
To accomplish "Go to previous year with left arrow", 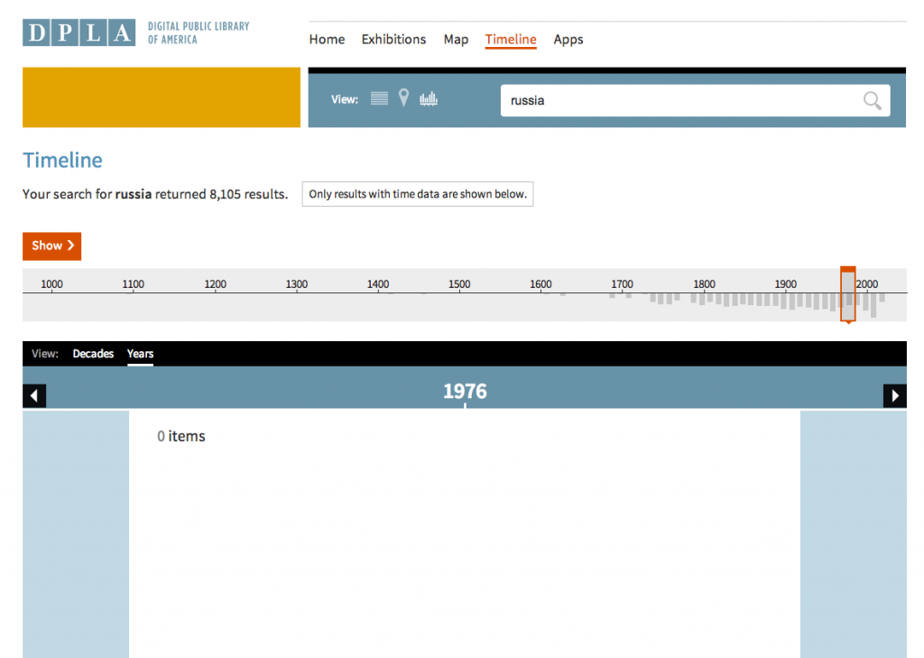I will coord(34,395).
